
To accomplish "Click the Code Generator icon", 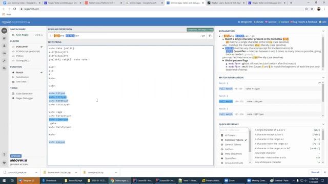I will click(13, 94).
